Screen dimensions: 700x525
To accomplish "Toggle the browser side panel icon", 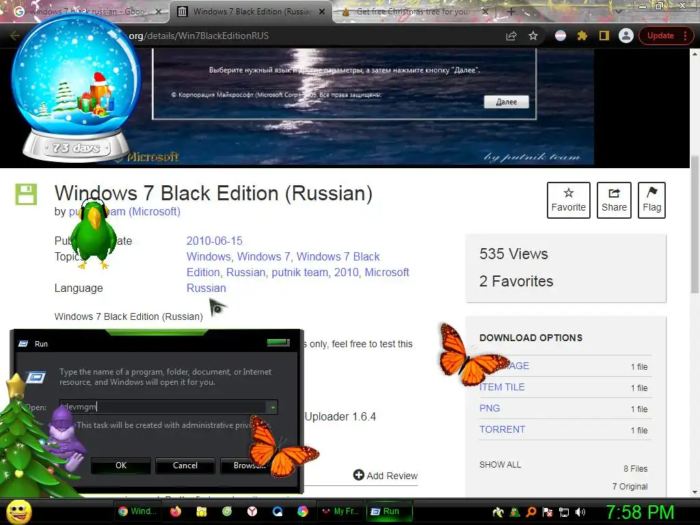I will (x=604, y=36).
